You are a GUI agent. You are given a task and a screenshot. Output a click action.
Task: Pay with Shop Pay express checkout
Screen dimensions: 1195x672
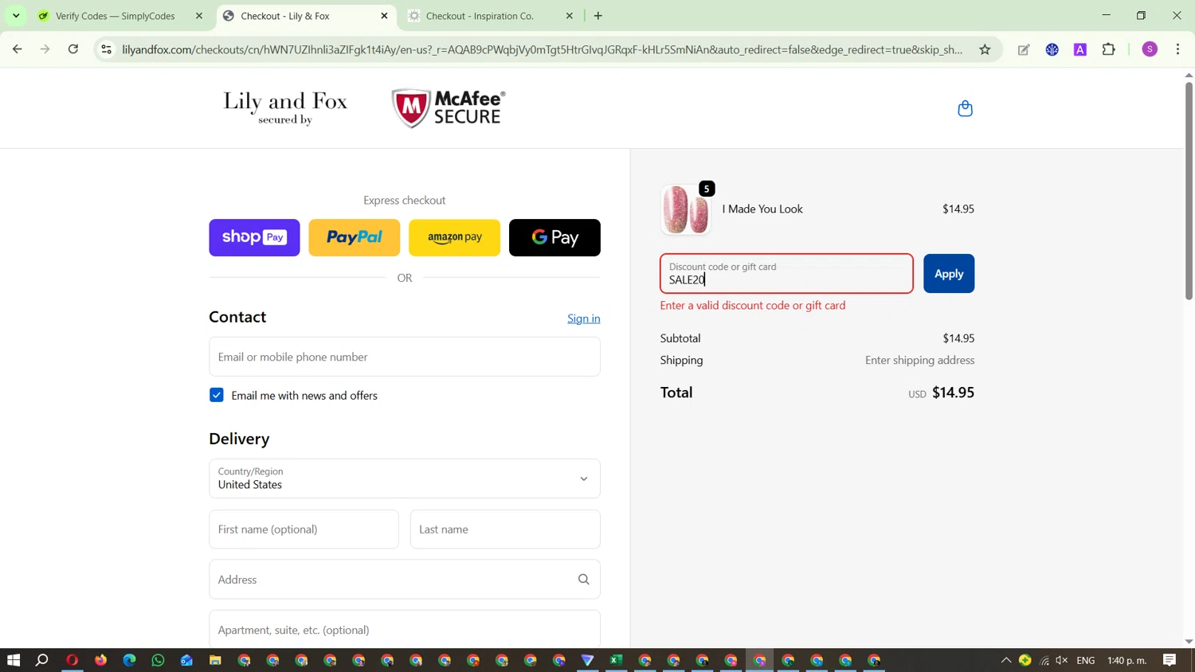click(254, 237)
